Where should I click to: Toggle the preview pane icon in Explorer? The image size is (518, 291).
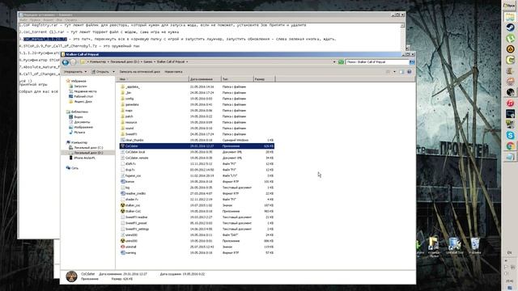[401, 72]
